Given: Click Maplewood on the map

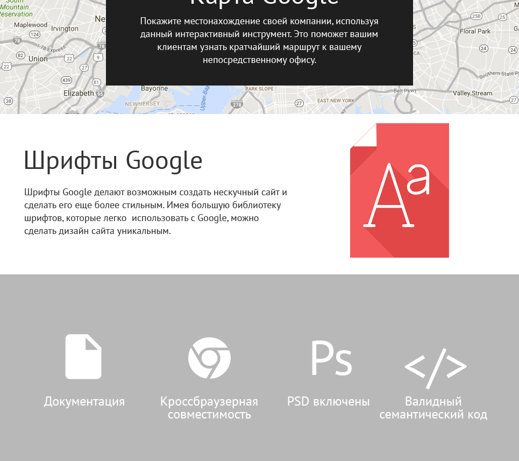Looking at the screenshot, I should 31,25.
